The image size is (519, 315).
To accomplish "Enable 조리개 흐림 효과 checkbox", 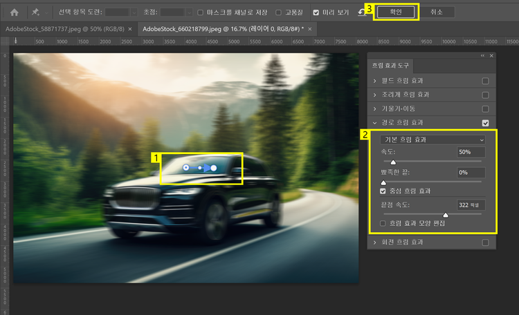I will tap(485, 95).
